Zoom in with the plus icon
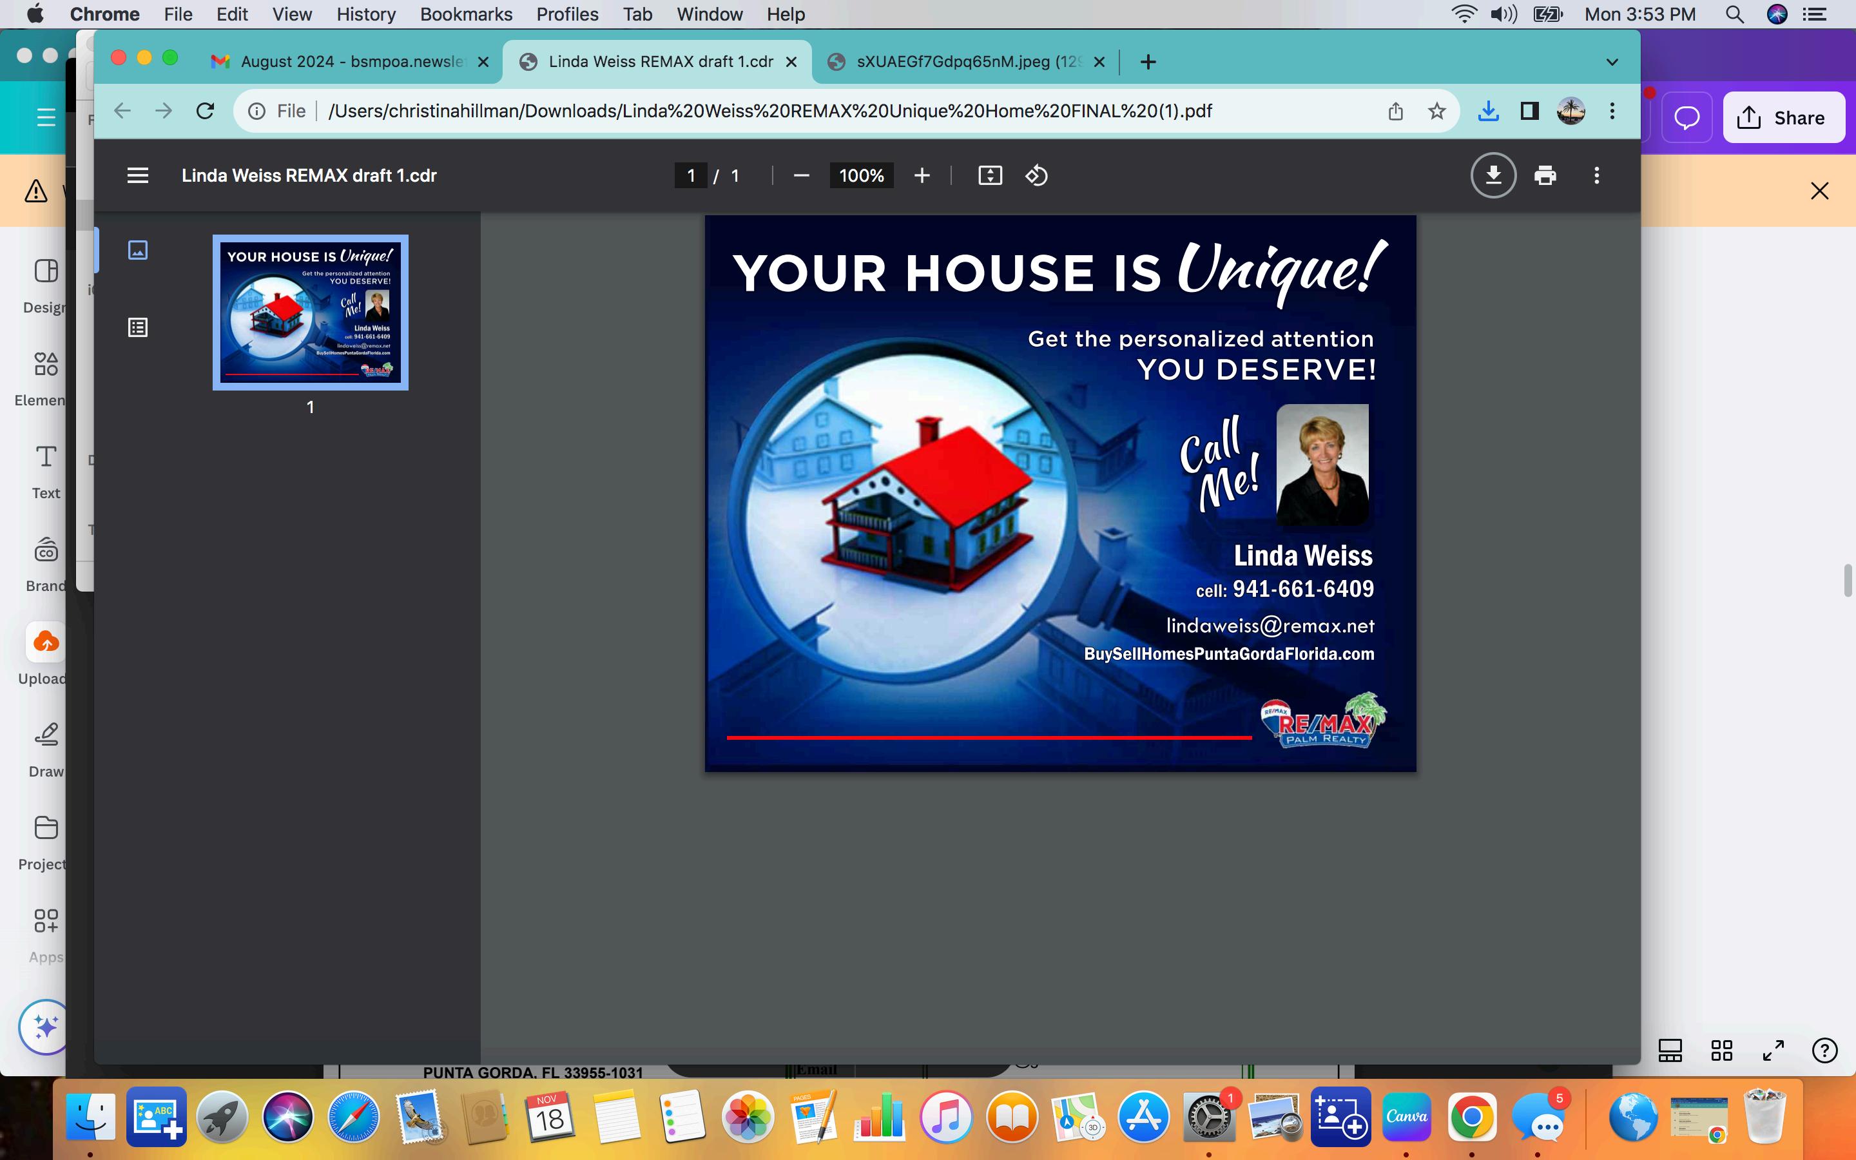 [x=922, y=176]
